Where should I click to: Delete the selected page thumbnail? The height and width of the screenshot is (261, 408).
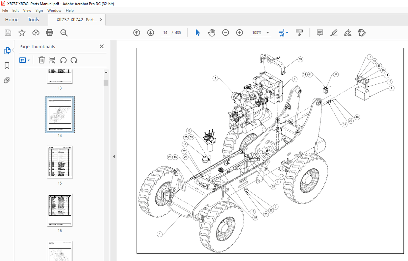(x=41, y=60)
